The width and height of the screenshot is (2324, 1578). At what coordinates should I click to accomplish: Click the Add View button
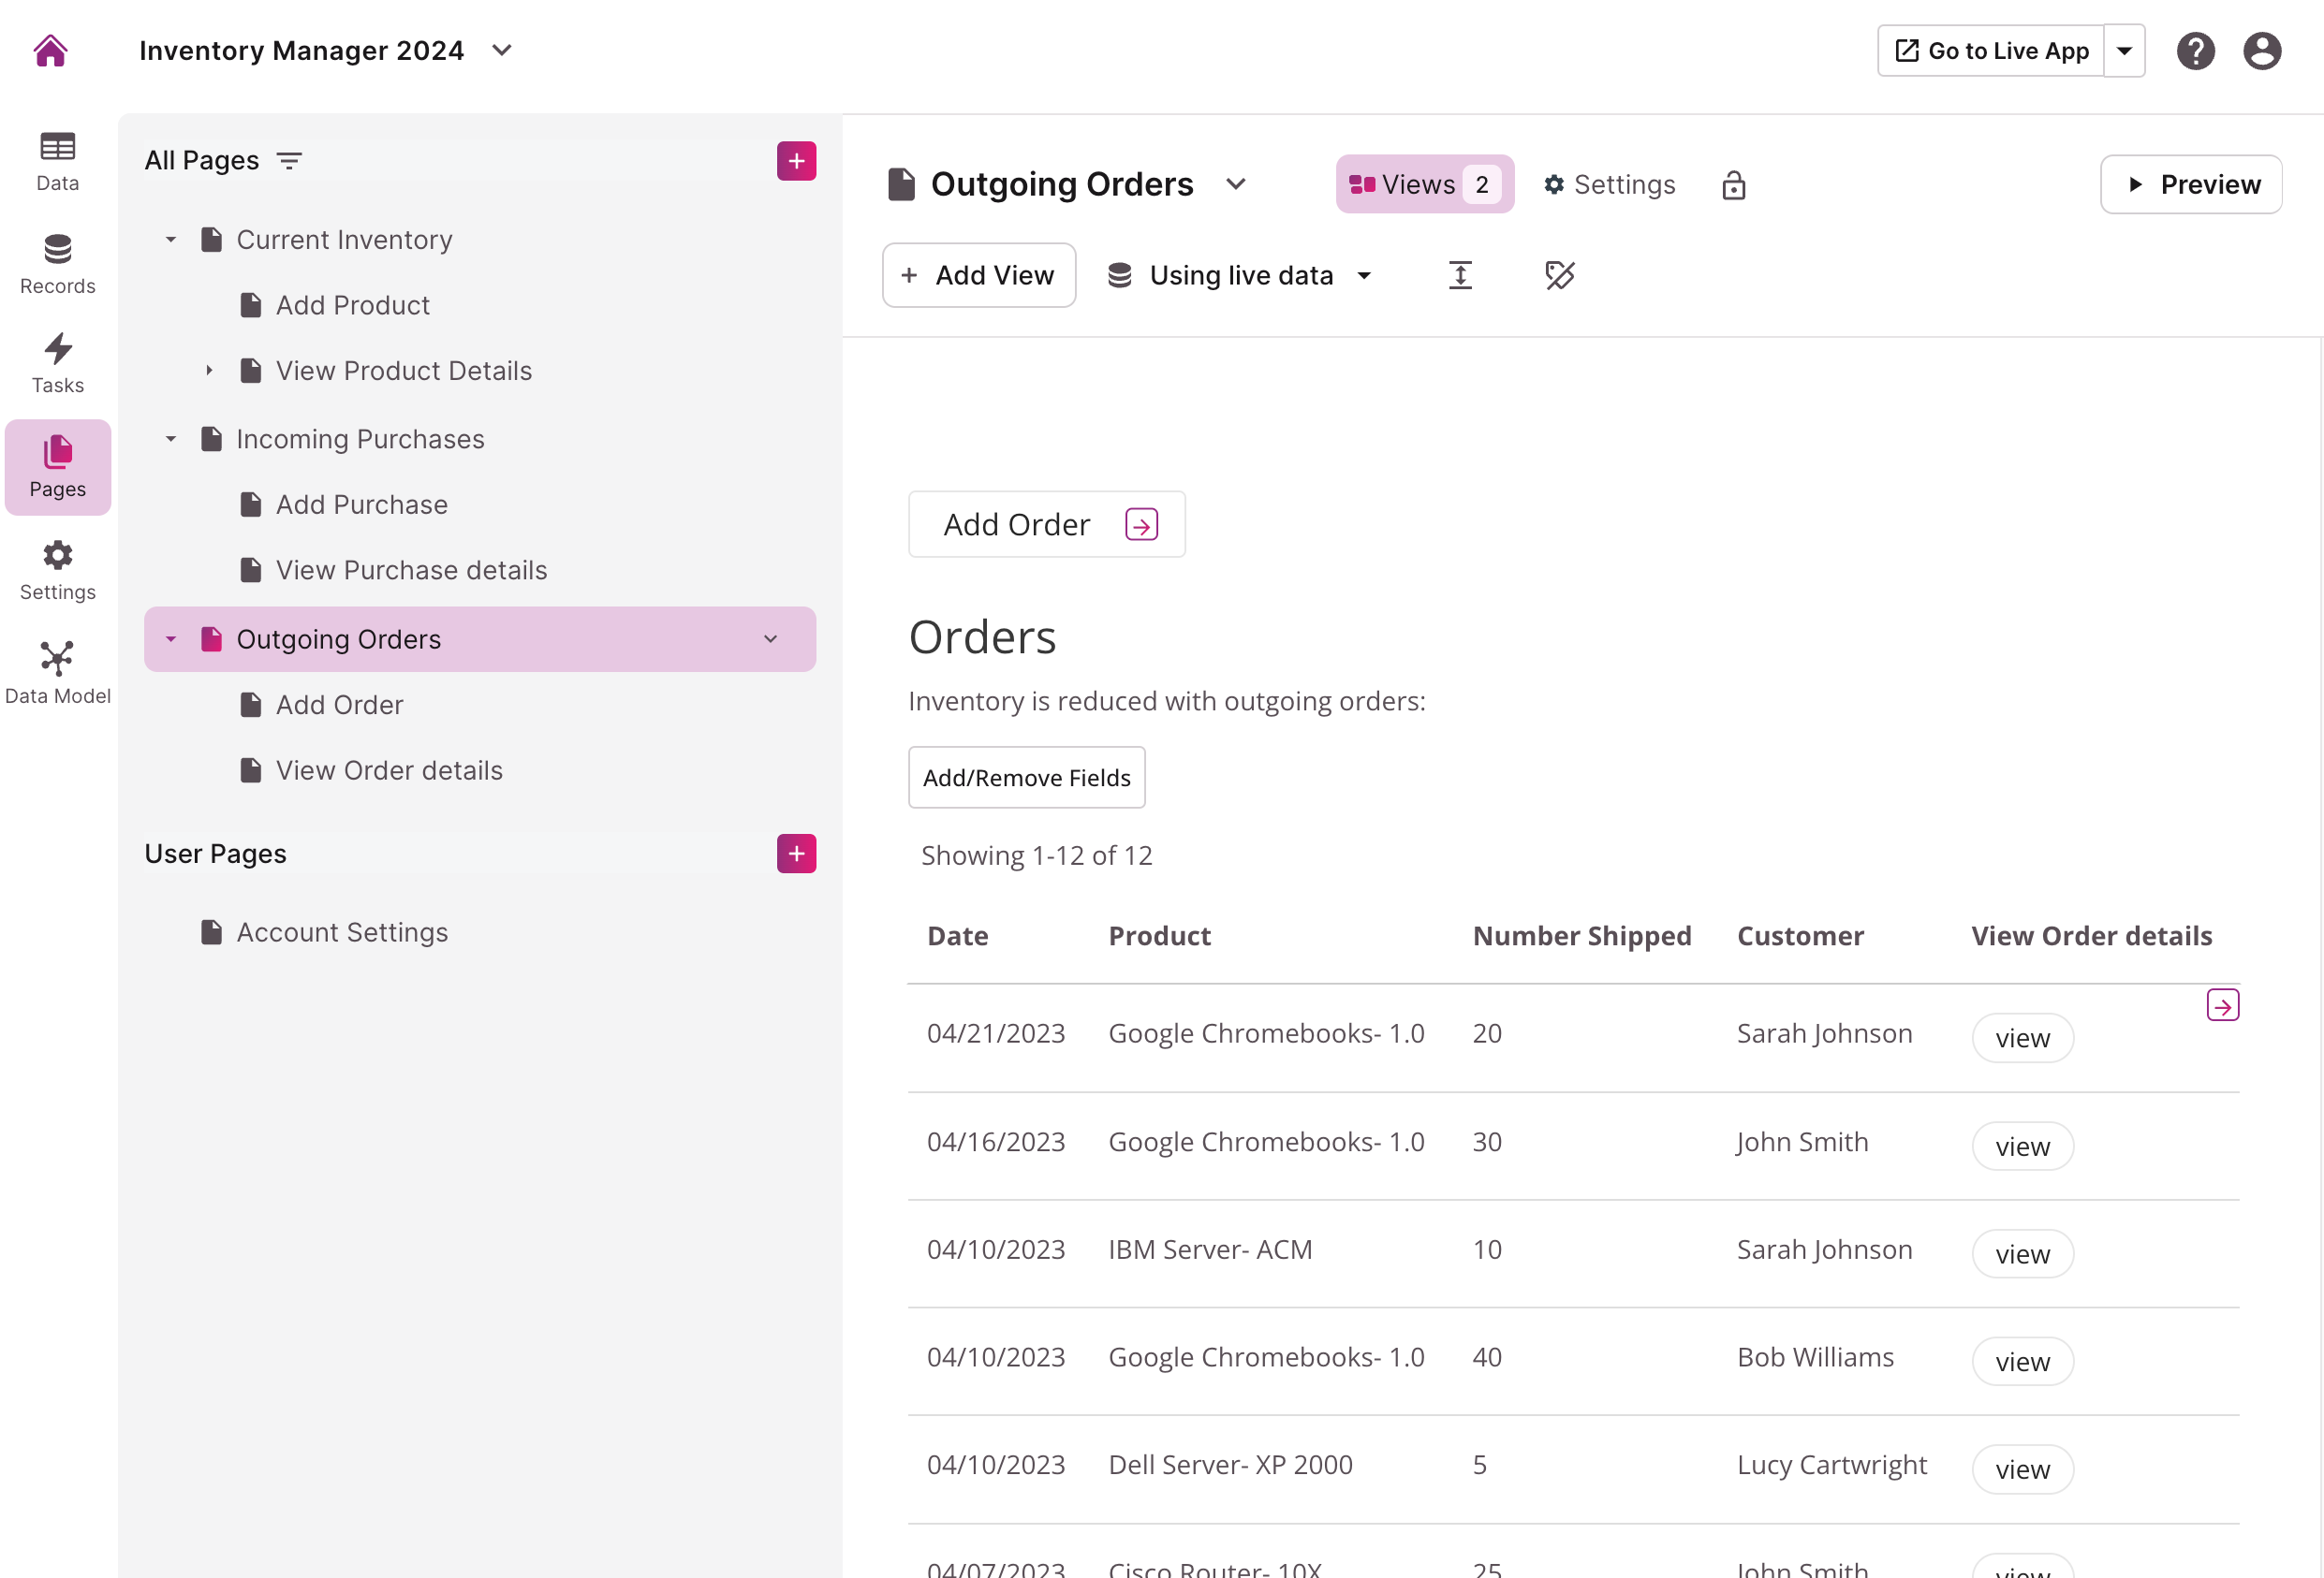coord(978,275)
